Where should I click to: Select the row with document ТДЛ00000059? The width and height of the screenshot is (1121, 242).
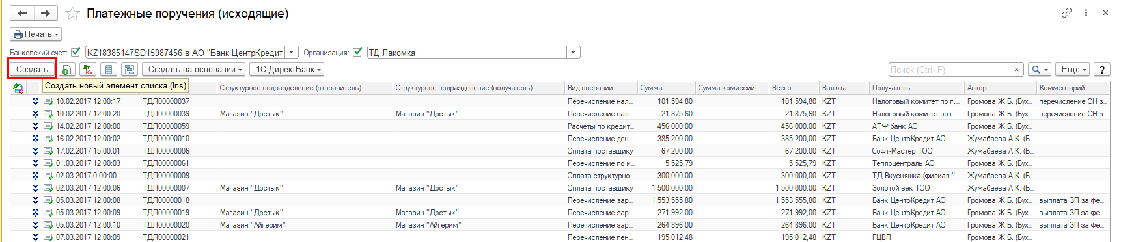coord(560,126)
